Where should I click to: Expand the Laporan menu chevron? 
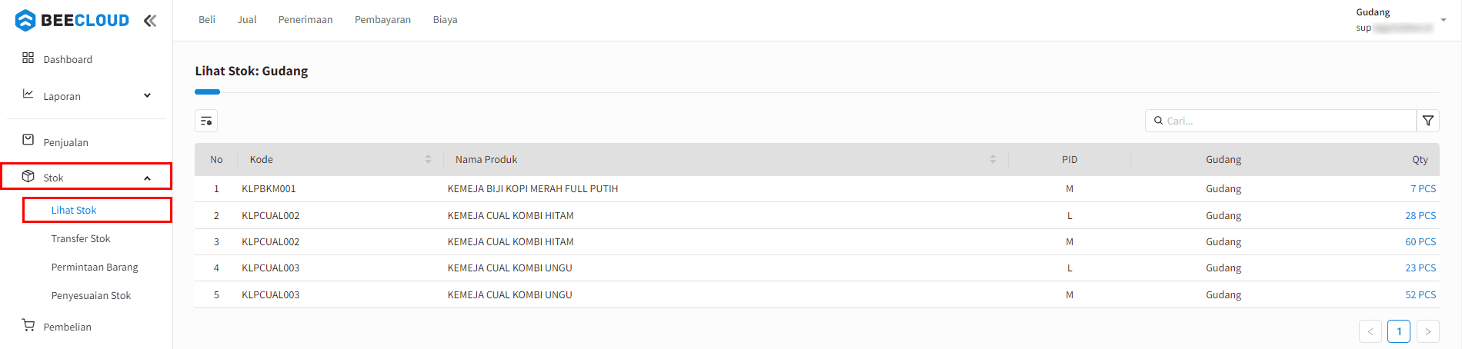point(147,95)
